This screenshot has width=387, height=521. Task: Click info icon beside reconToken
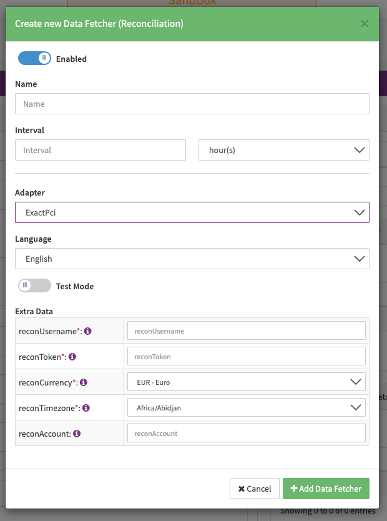point(72,357)
